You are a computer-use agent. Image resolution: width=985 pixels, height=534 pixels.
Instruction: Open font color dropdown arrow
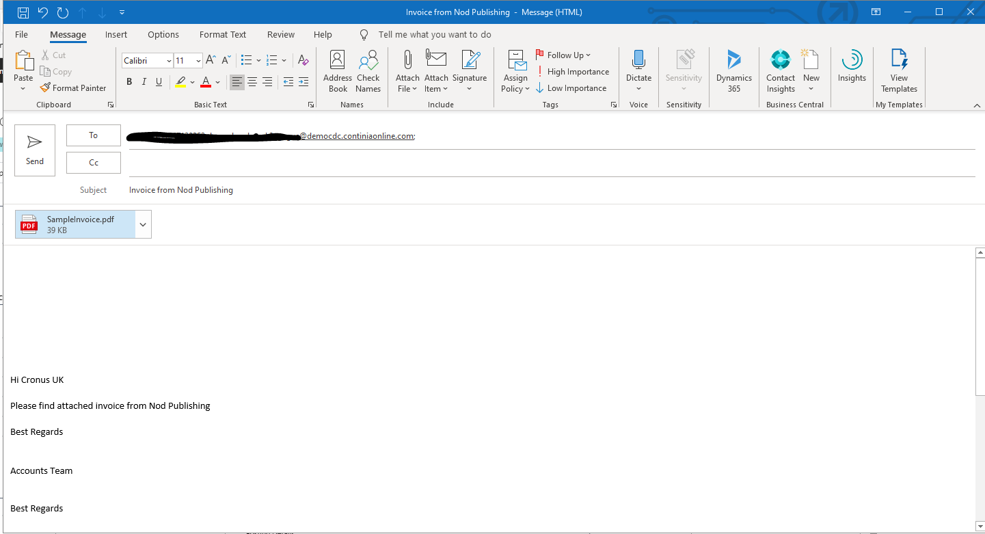pyautogui.click(x=217, y=82)
